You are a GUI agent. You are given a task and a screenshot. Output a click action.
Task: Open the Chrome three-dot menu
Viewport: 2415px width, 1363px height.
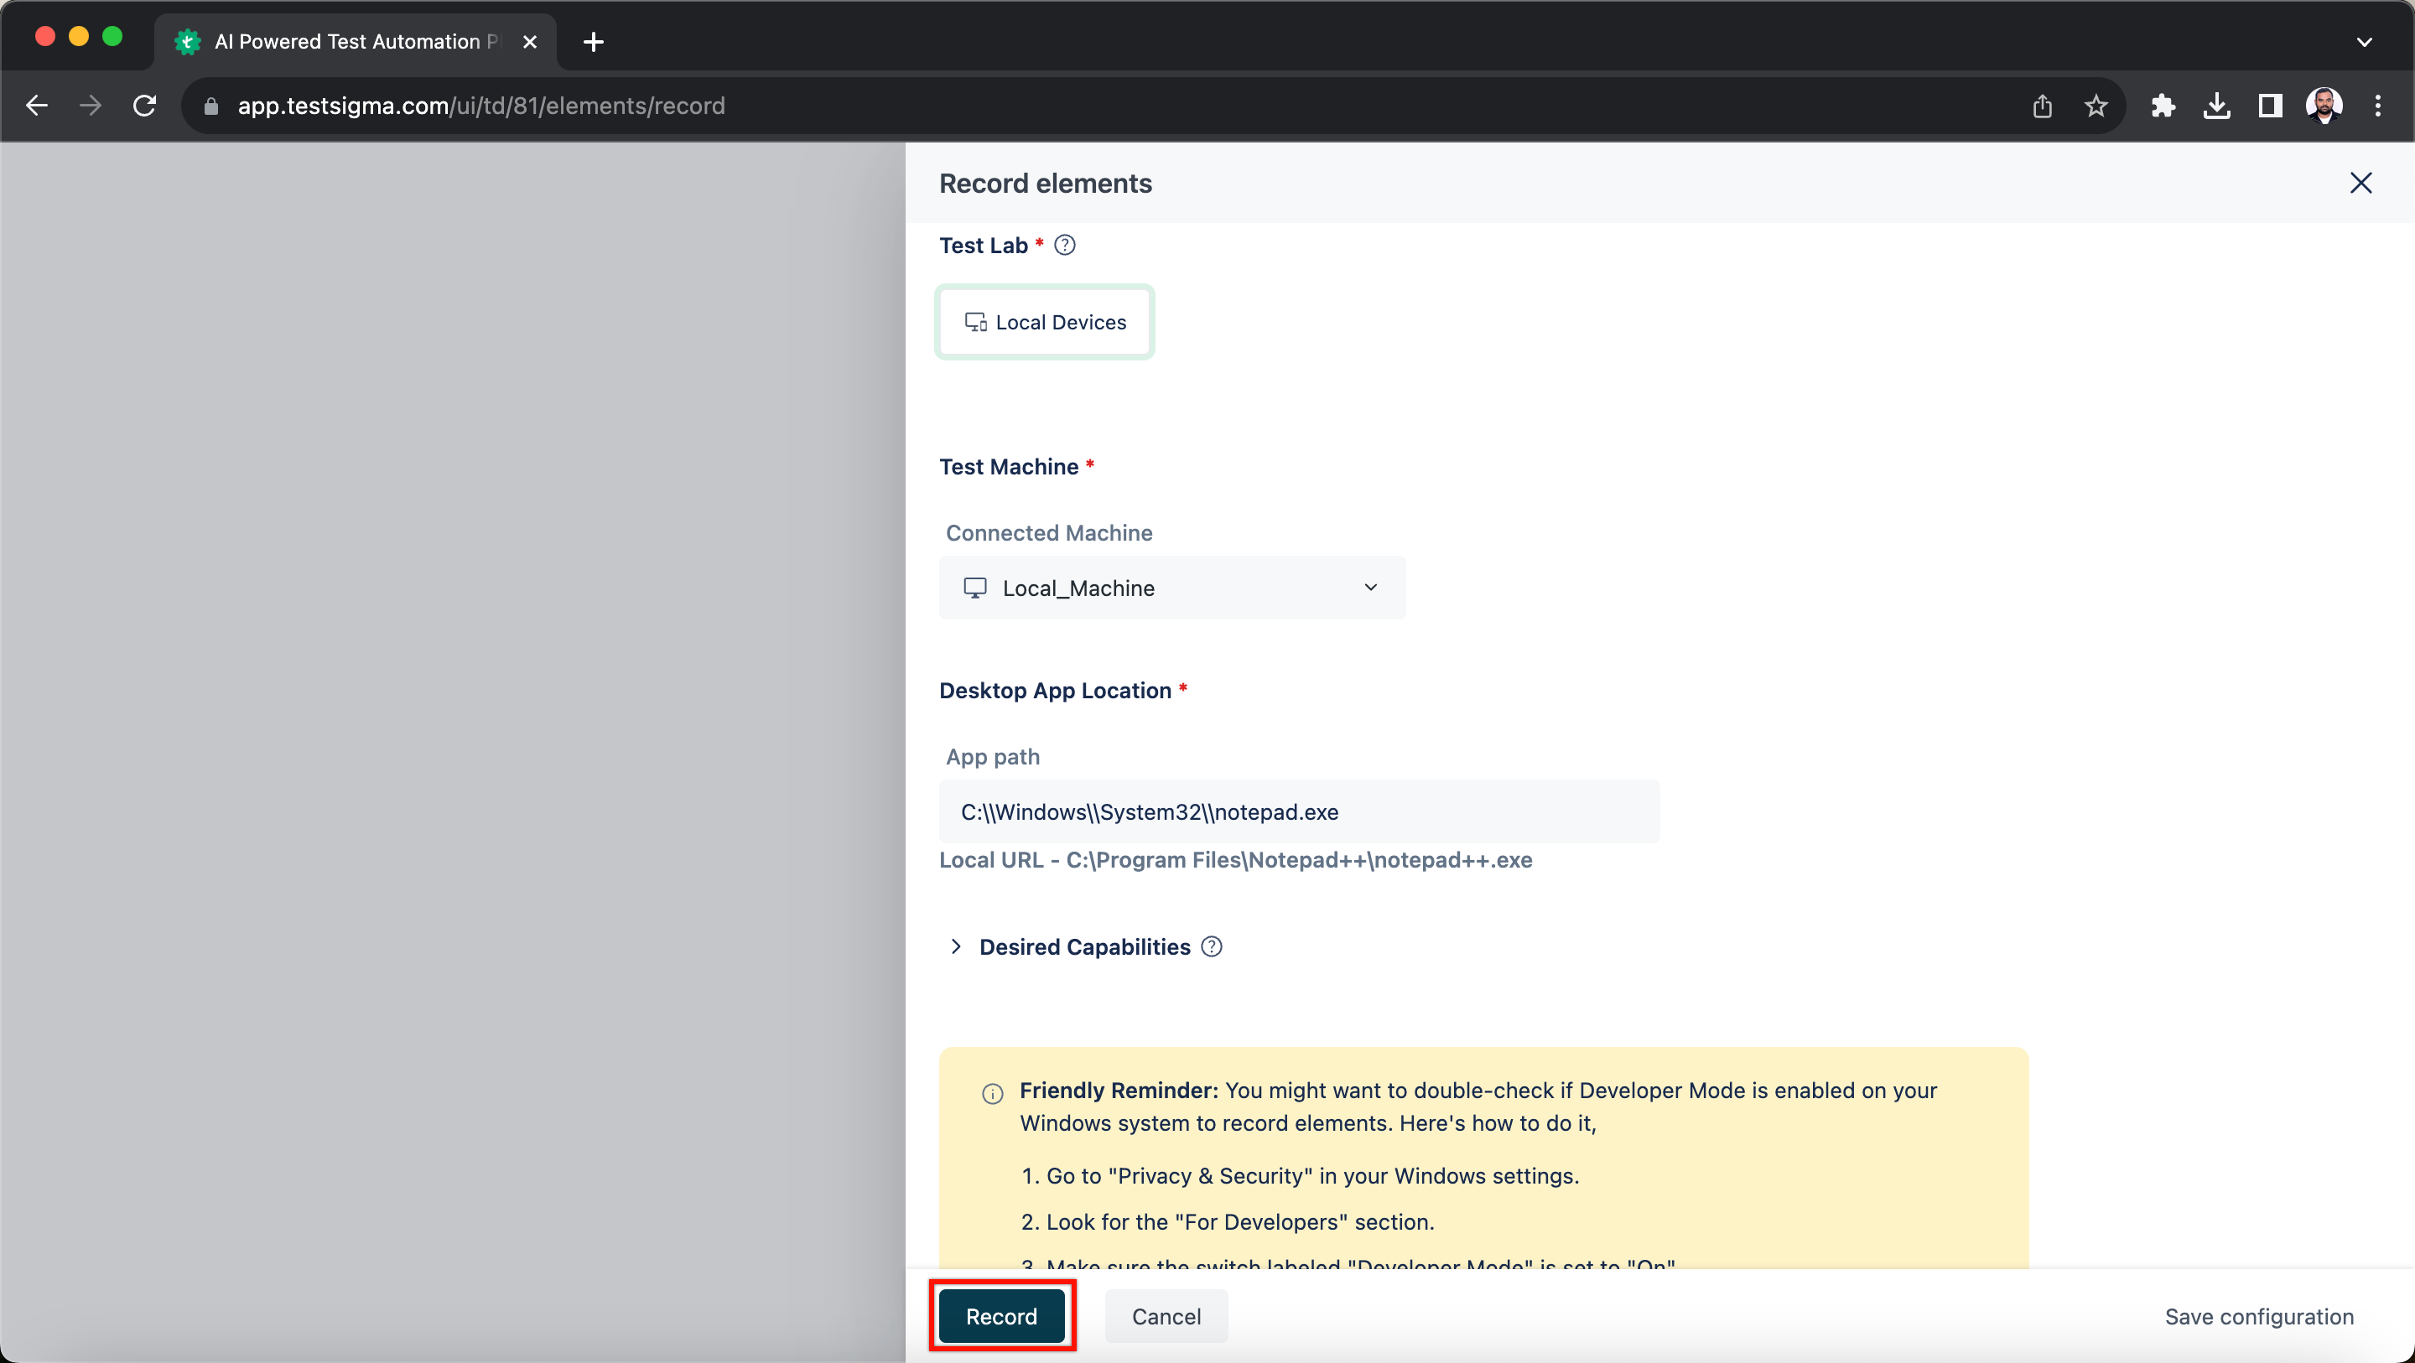(2377, 106)
